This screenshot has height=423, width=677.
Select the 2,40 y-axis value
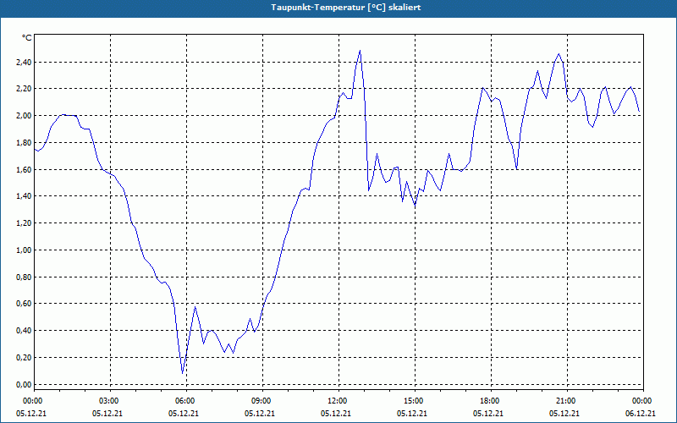(24, 62)
